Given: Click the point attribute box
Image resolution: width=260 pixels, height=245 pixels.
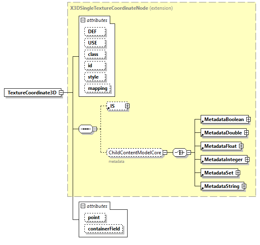Looking at the screenshot, I should (x=95, y=218).
